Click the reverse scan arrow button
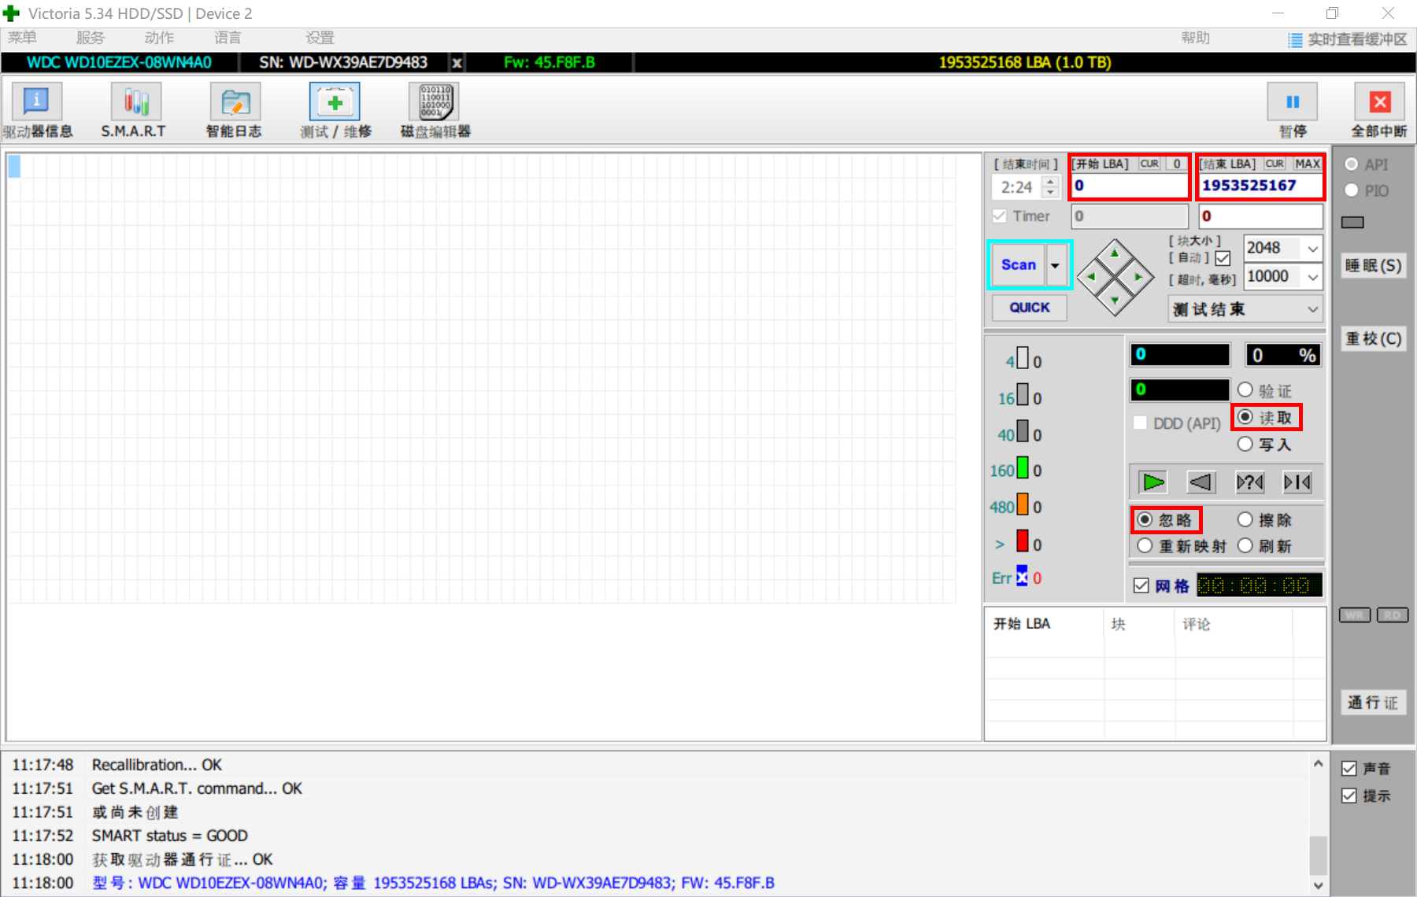The image size is (1417, 897). click(1201, 482)
